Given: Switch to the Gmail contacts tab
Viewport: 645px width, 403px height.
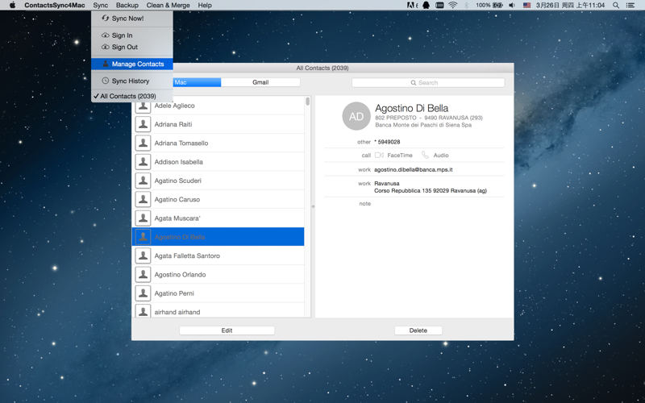Looking at the screenshot, I should coord(260,82).
